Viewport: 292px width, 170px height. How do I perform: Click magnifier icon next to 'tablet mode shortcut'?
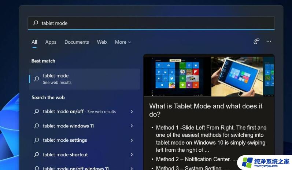click(x=37, y=154)
